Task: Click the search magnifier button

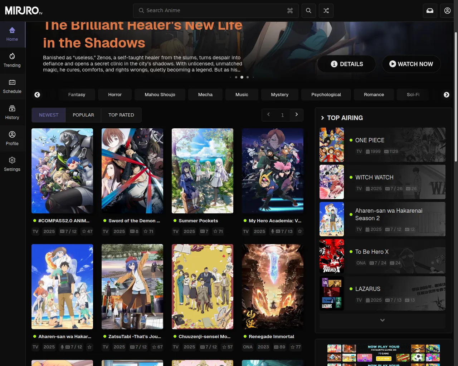Action: click(x=308, y=11)
